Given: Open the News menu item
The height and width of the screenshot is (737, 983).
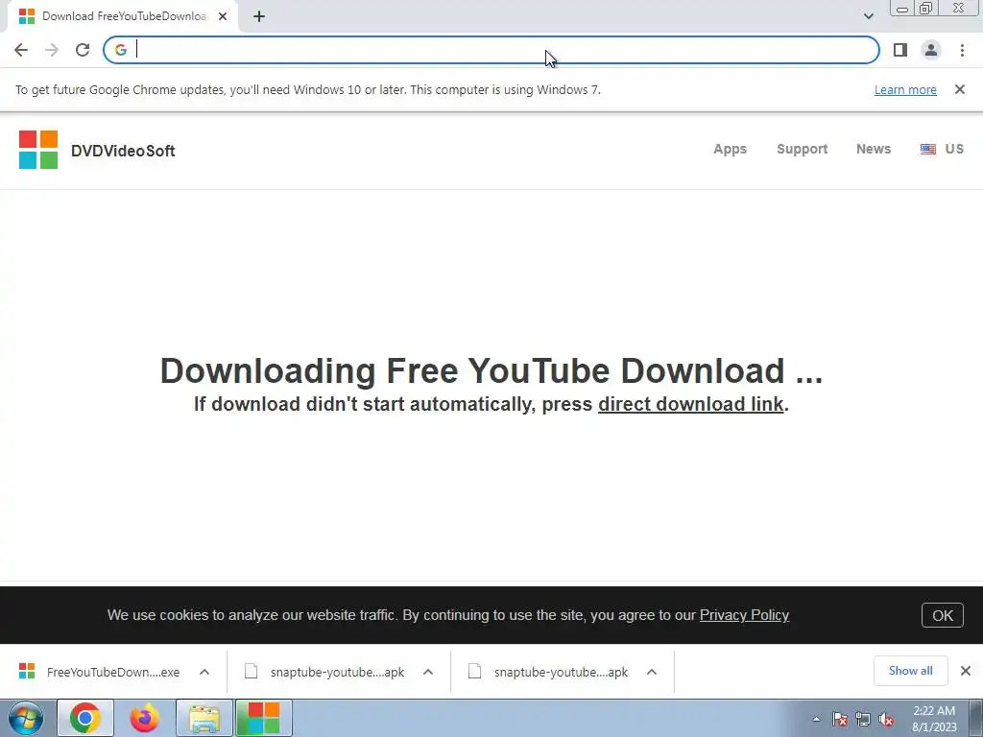Looking at the screenshot, I should [874, 149].
